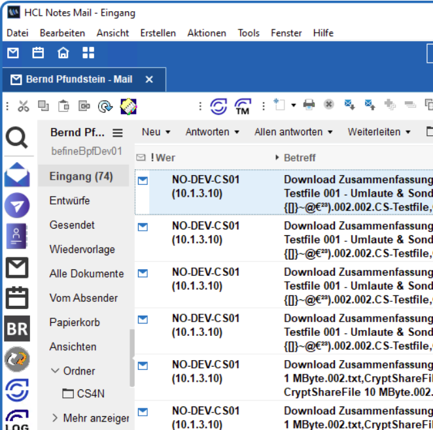Click the yellow notepad toolbar icon
433x430 pixels.
[x=128, y=106]
